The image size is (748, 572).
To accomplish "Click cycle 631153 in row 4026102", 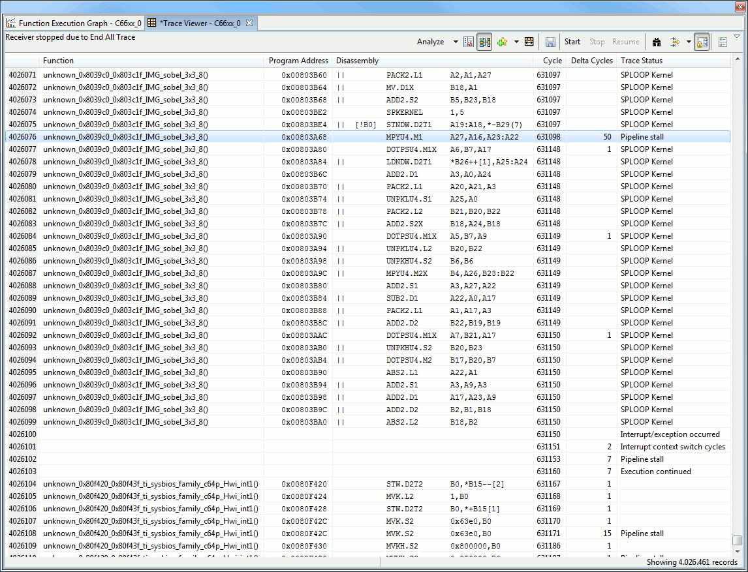I will pos(548,459).
